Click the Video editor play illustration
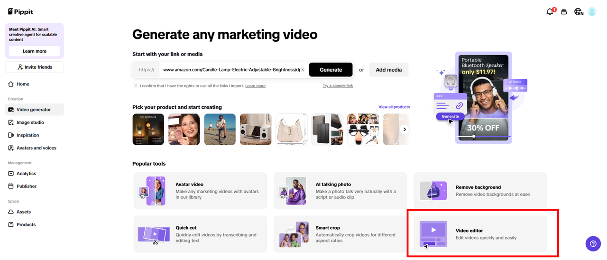This screenshot has height=260, width=607. click(x=433, y=234)
